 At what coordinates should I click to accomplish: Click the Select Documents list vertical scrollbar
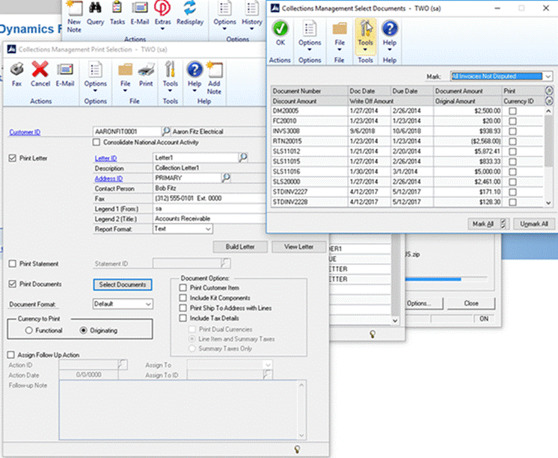pyautogui.click(x=548, y=156)
